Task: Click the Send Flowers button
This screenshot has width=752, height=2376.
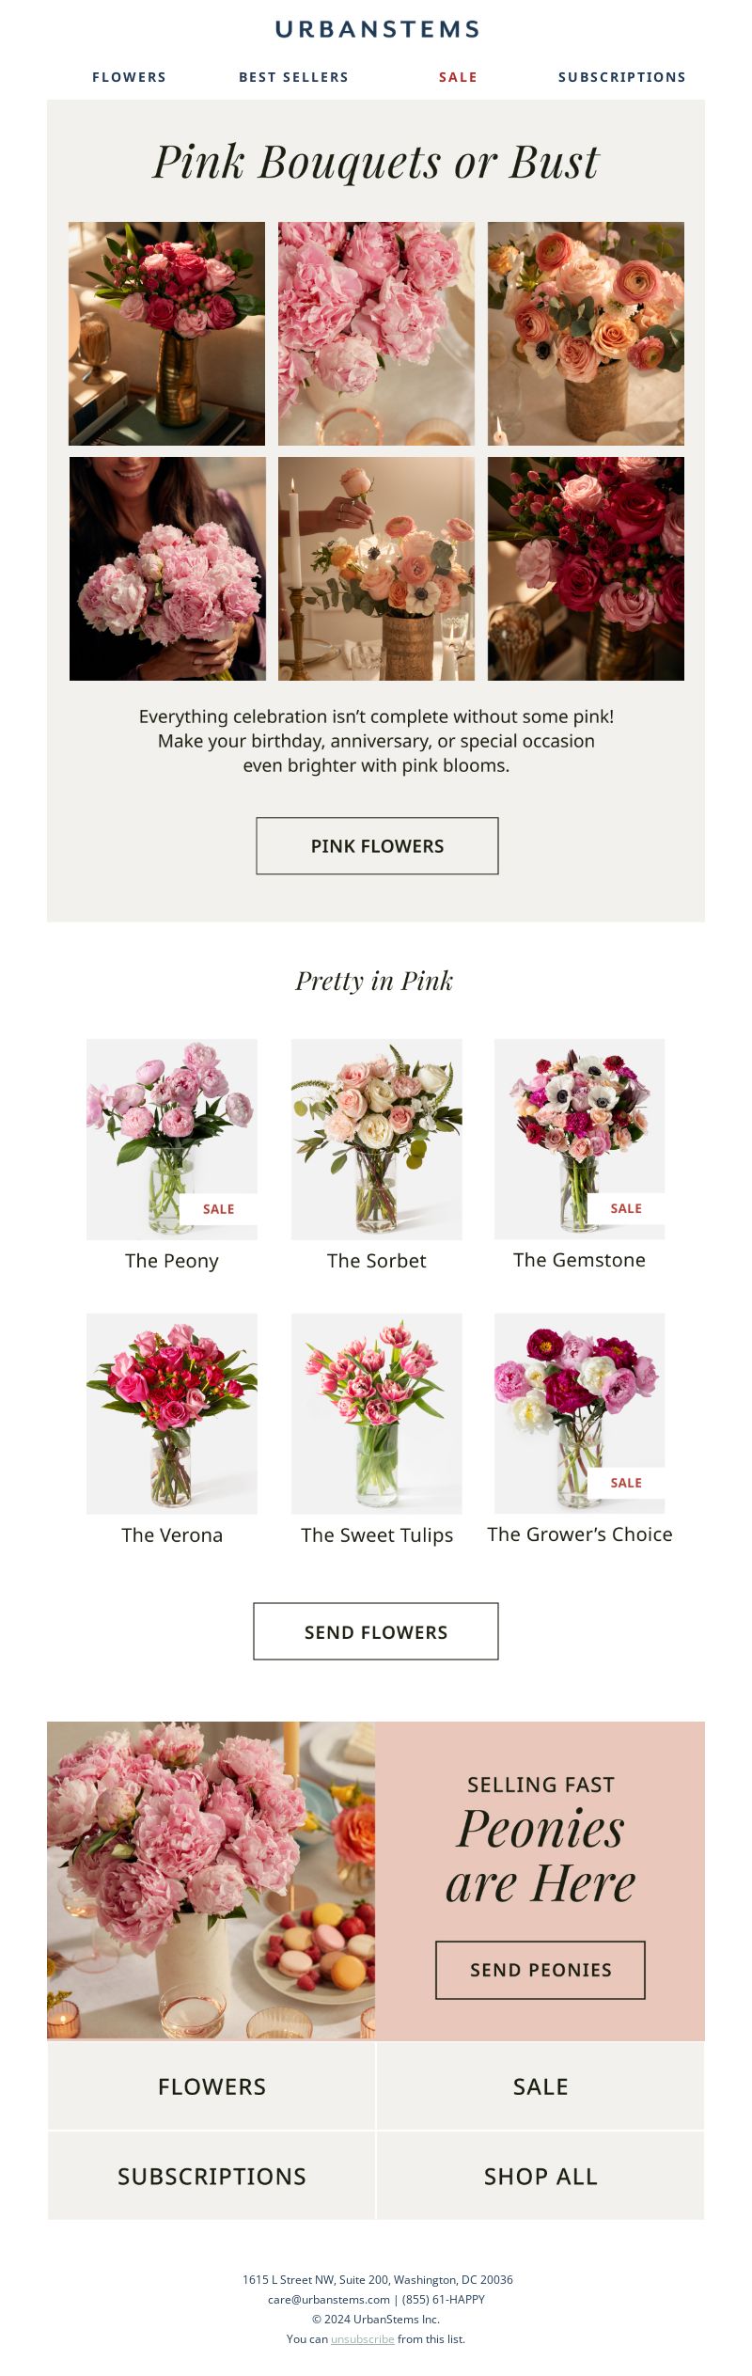Action: pos(376,1631)
